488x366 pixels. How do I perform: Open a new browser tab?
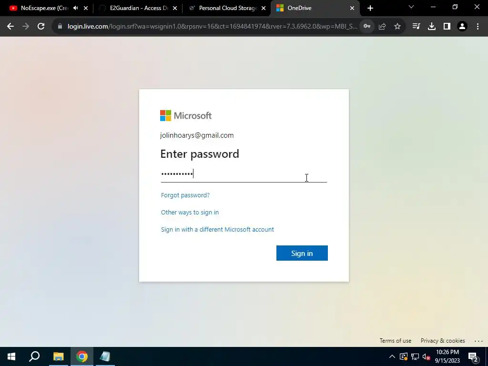[x=370, y=8]
